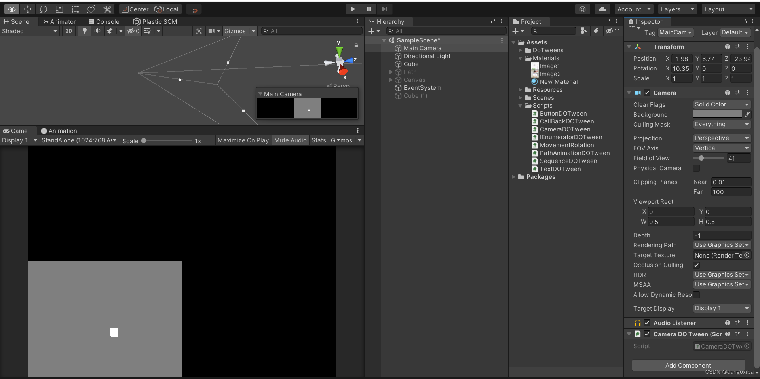Image resolution: width=760 pixels, height=379 pixels.
Task: Disable the Occlusion Culling checkbox
Action: coord(697,265)
